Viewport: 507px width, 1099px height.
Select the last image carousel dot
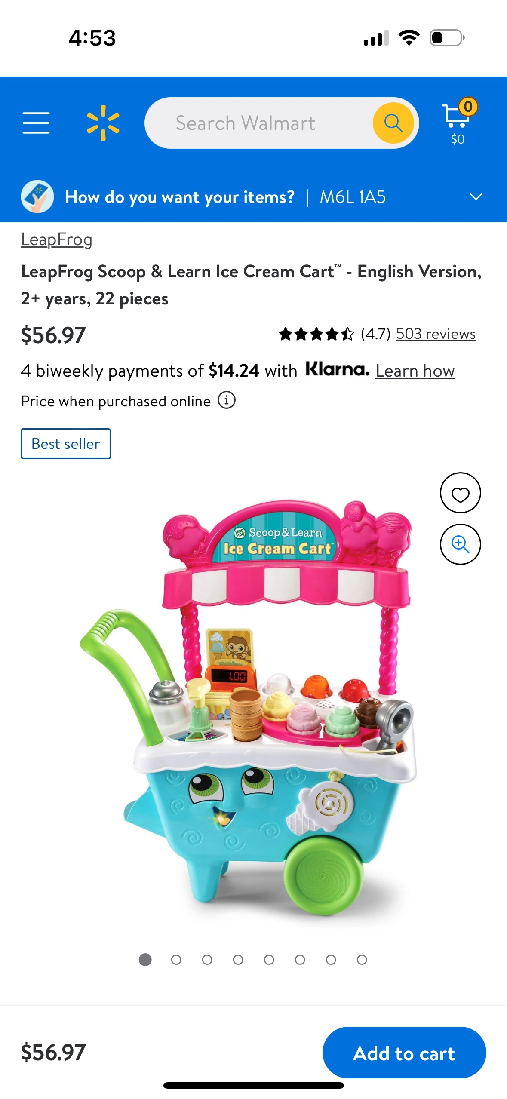pos(362,960)
